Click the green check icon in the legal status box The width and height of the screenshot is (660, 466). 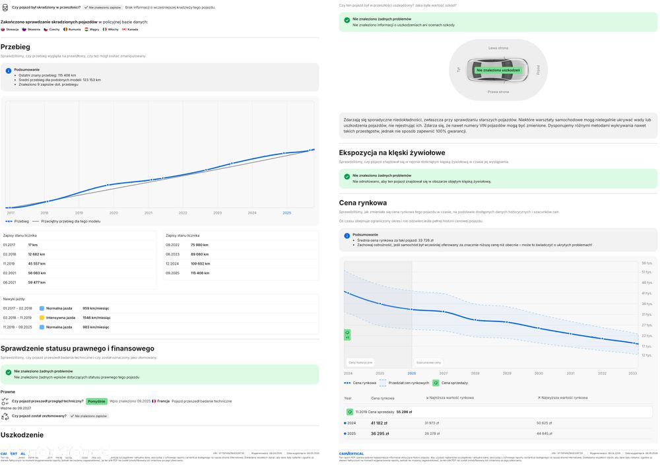[x=9, y=372]
